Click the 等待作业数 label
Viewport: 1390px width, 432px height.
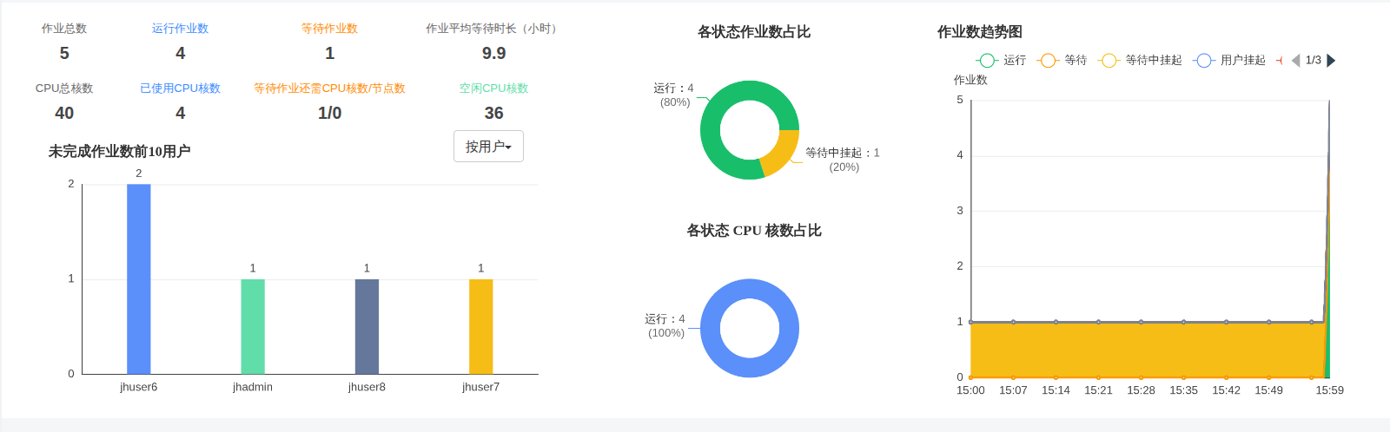[x=329, y=29]
